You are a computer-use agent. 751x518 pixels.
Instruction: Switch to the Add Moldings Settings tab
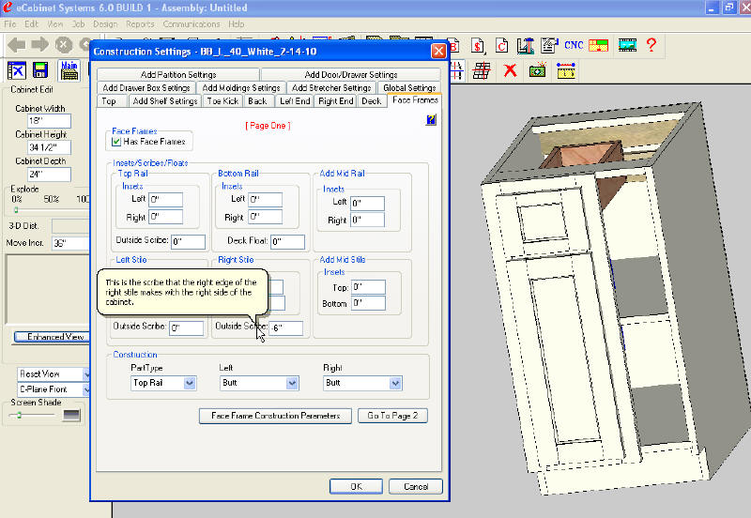pos(241,88)
